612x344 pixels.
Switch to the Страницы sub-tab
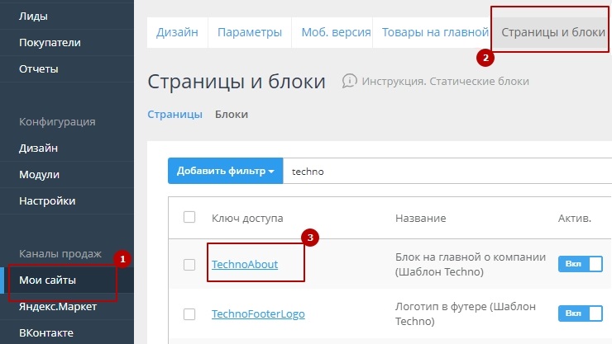[175, 115]
